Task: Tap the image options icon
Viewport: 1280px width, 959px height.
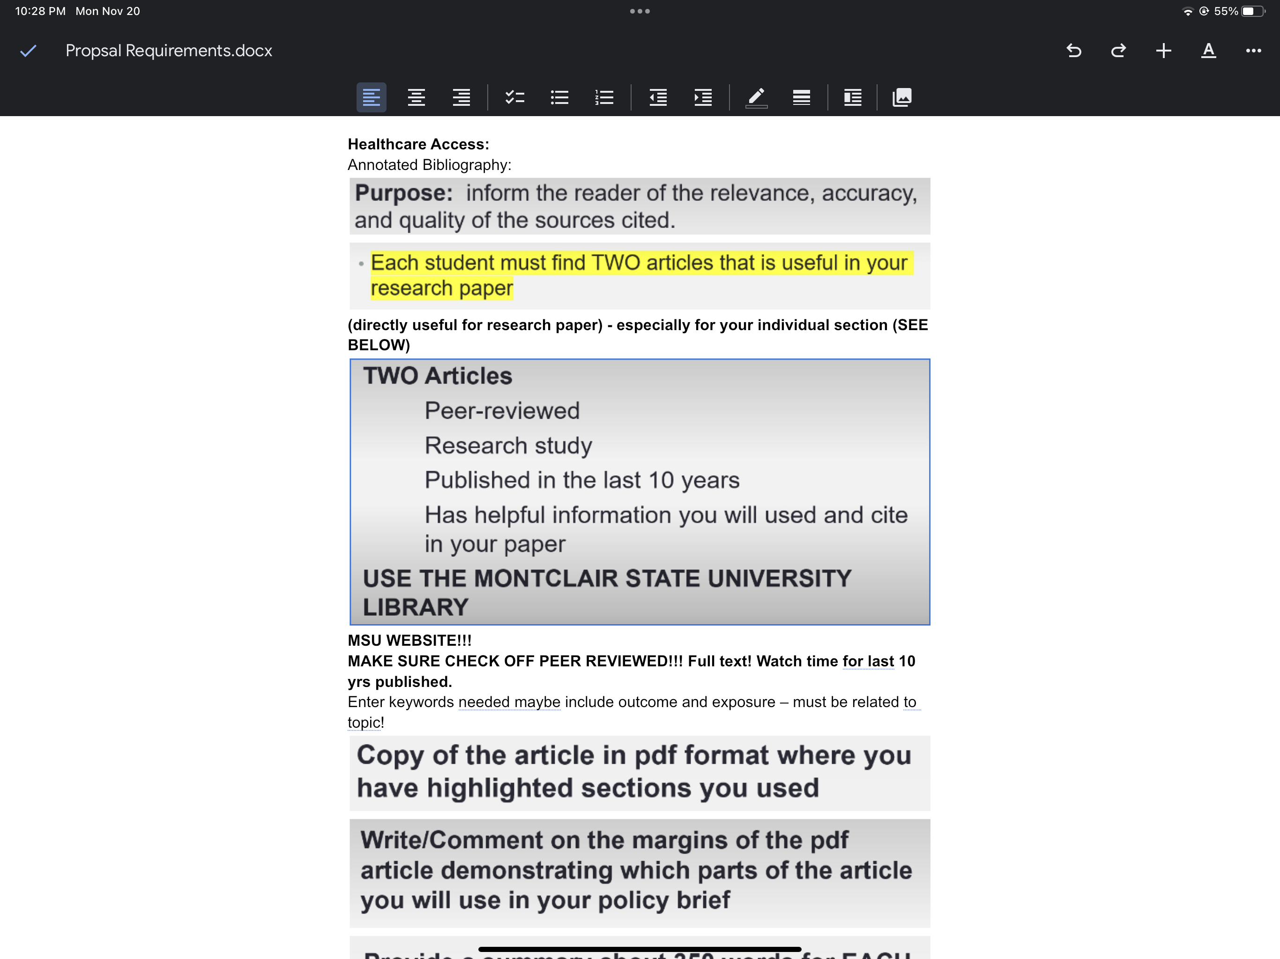Action: click(x=902, y=97)
